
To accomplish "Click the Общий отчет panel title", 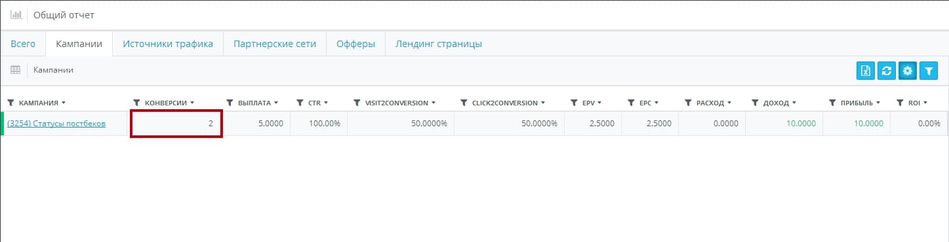I will 64,14.
